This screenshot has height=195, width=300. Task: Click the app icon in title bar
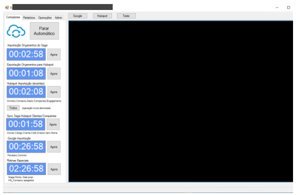click(x=7, y=7)
